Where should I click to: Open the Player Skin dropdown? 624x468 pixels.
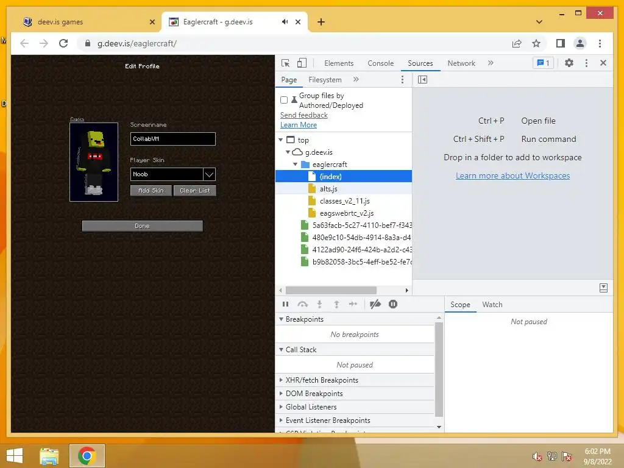210,174
